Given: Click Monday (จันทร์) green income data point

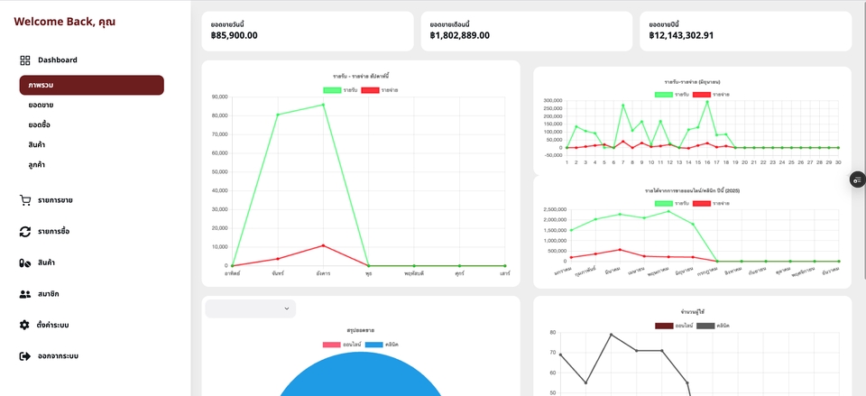Looking at the screenshot, I should click(x=278, y=115).
